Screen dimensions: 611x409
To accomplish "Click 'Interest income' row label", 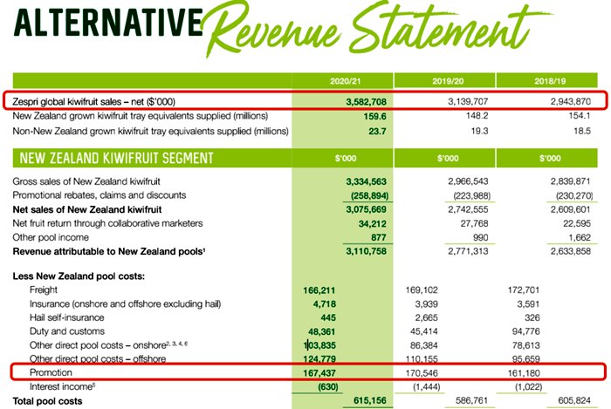I will [62, 386].
